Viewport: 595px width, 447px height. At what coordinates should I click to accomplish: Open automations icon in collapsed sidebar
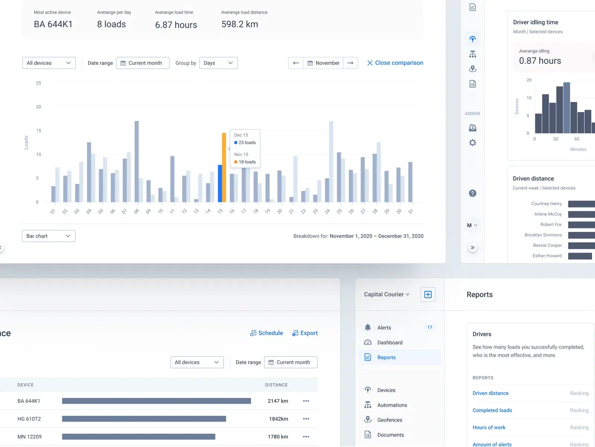(x=472, y=54)
